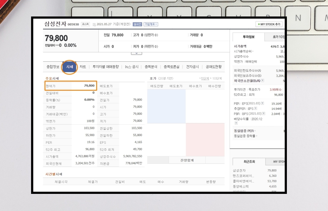328x211 pixels.
Task: Switch to the 투자정보 side tab
Action: [x=249, y=37]
